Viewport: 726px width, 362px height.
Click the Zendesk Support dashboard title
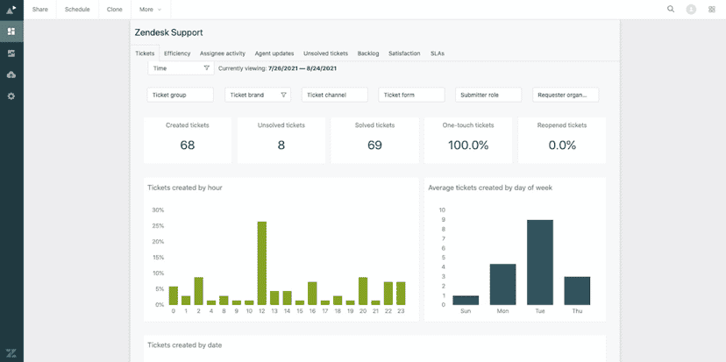168,32
